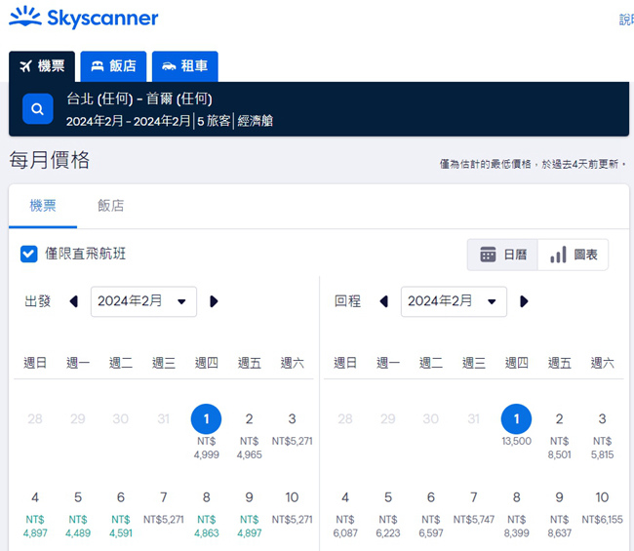This screenshot has width=634, height=551.
Task: Select the 機票 flights tab with plane icon
Action: tap(42, 66)
